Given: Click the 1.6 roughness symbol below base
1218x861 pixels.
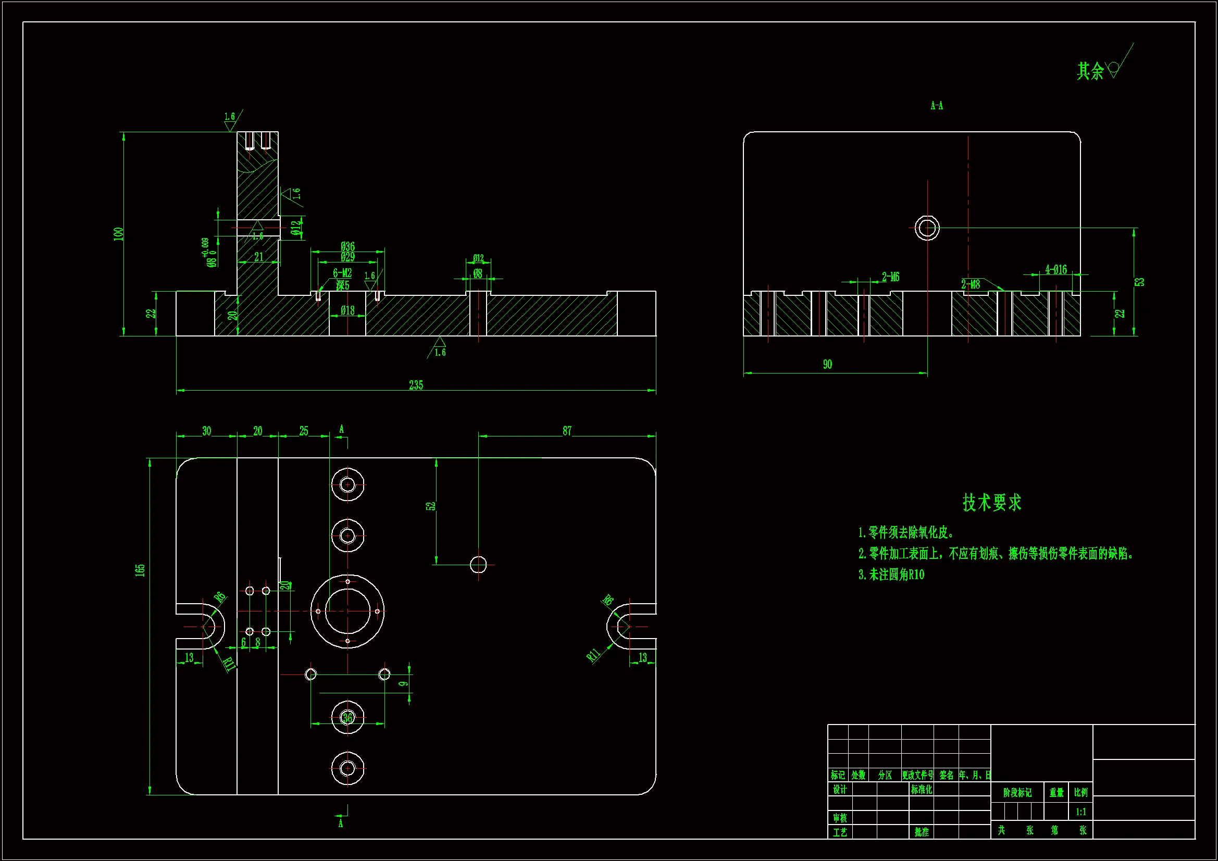Looking at the screenshot, I should pos(439,348).
